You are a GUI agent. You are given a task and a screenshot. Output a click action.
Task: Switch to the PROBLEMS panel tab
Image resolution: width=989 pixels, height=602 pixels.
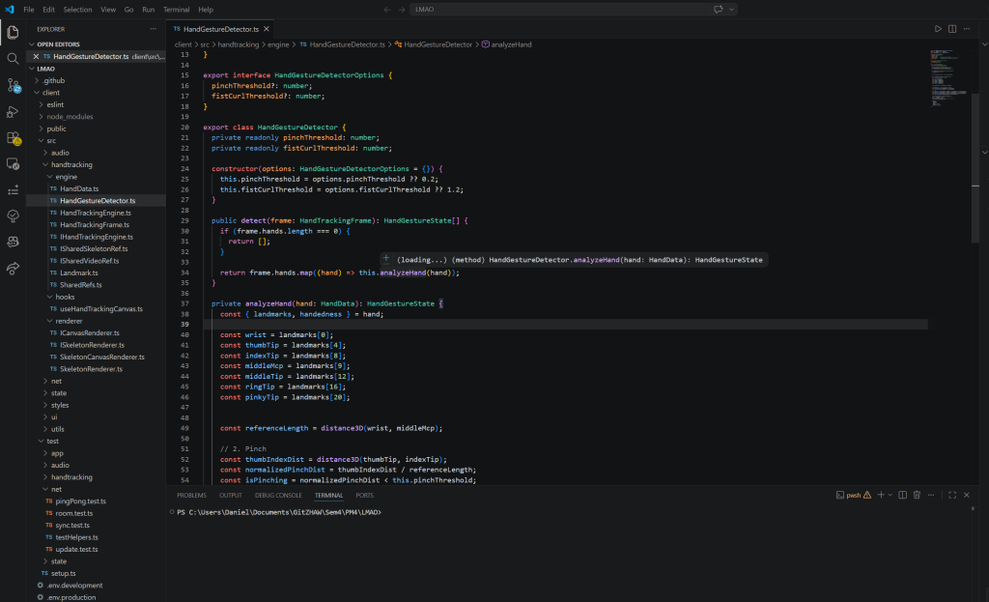191,495
